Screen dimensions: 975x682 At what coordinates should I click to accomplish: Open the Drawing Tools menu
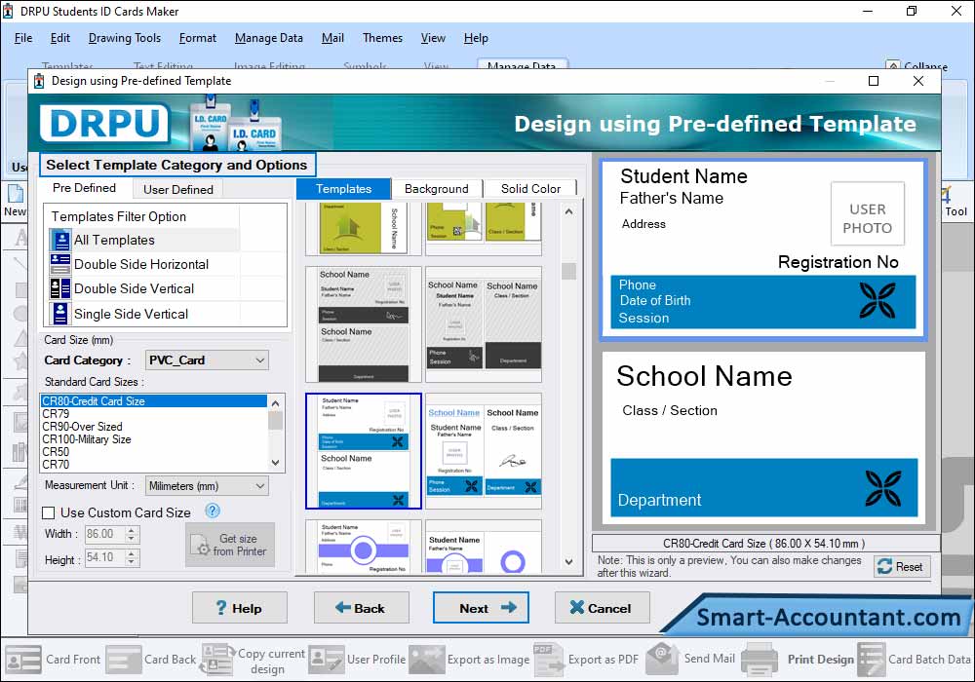point(125,38)
